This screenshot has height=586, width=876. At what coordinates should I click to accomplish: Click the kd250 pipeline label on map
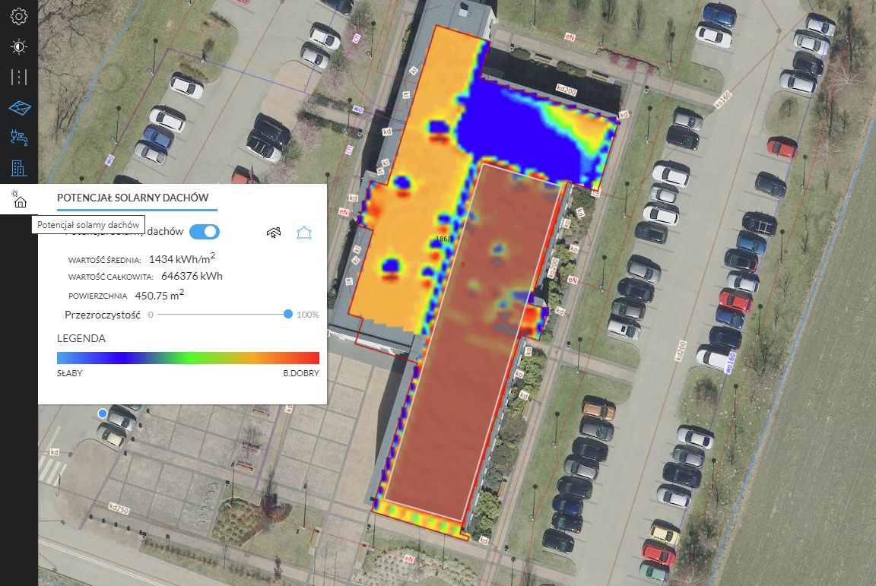click(x=119, y=507)
